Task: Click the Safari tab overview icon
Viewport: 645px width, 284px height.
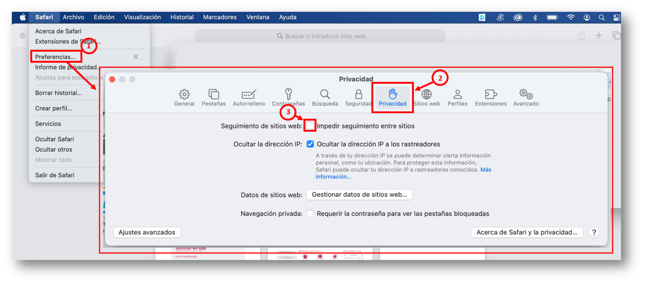Action: 616,35
